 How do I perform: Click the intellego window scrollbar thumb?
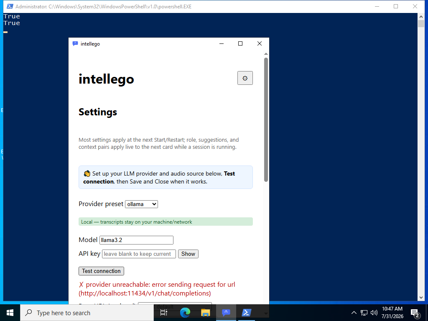click(x=266, y=120)
